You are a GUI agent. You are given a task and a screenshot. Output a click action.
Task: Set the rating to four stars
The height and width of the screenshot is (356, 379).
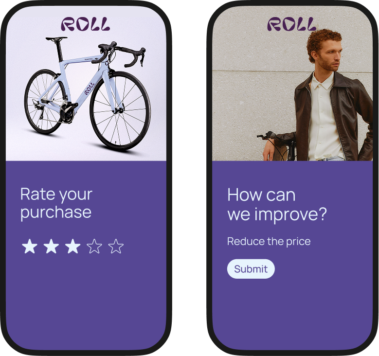(x=94, y=246)
